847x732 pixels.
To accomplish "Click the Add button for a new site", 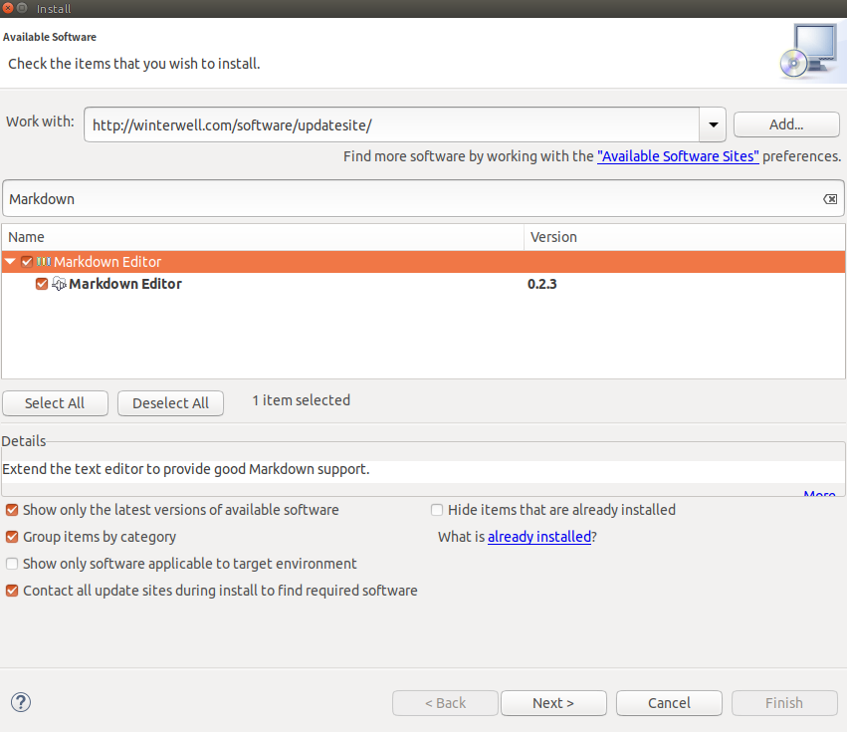I will tap(785, 123).
